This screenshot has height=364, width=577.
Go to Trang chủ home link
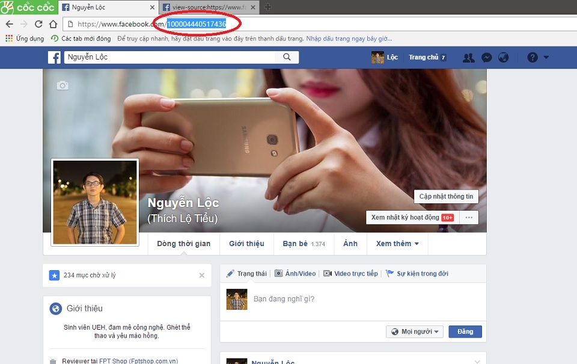click(427, 58)
